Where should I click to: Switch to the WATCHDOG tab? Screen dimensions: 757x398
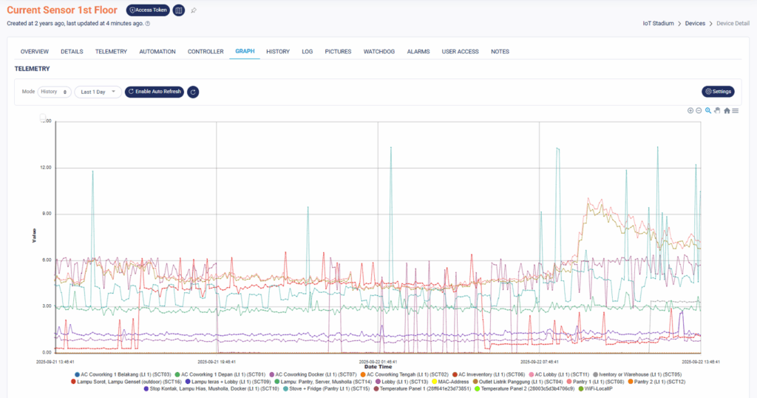(x=379, y=52)
